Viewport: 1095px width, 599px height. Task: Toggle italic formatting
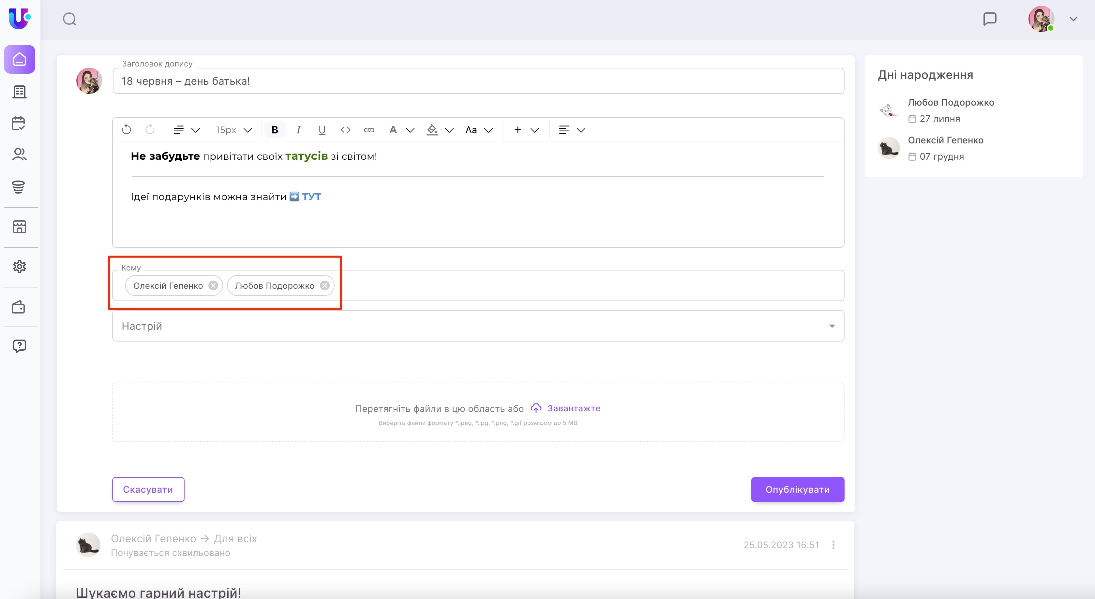tap(298, 130)
